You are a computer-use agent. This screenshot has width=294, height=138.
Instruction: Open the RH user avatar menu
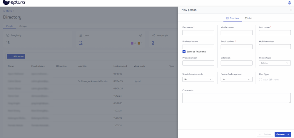coord(290,3)
